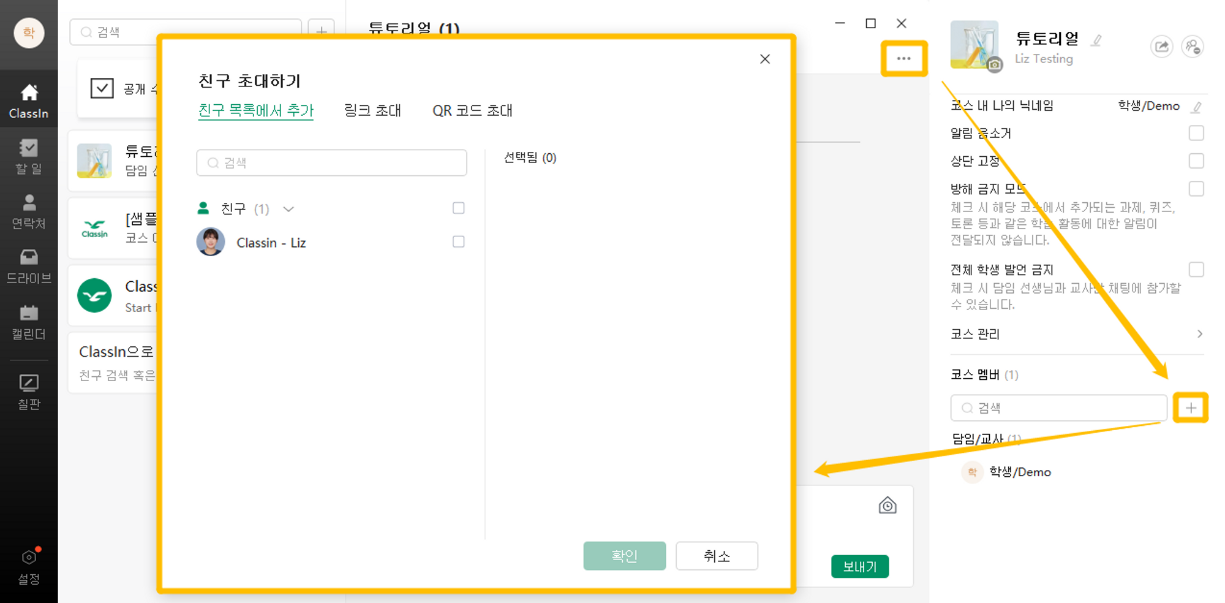1225x603 pixels.
Task: Click the three-dots more button in chat header
Action: [x=903, y=59]
